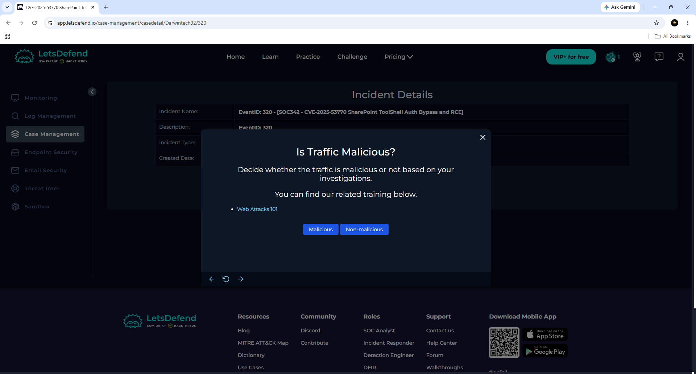This screenshot has height=374, width=696.
Task: Open the Discord community link
Action: point(310,331)
